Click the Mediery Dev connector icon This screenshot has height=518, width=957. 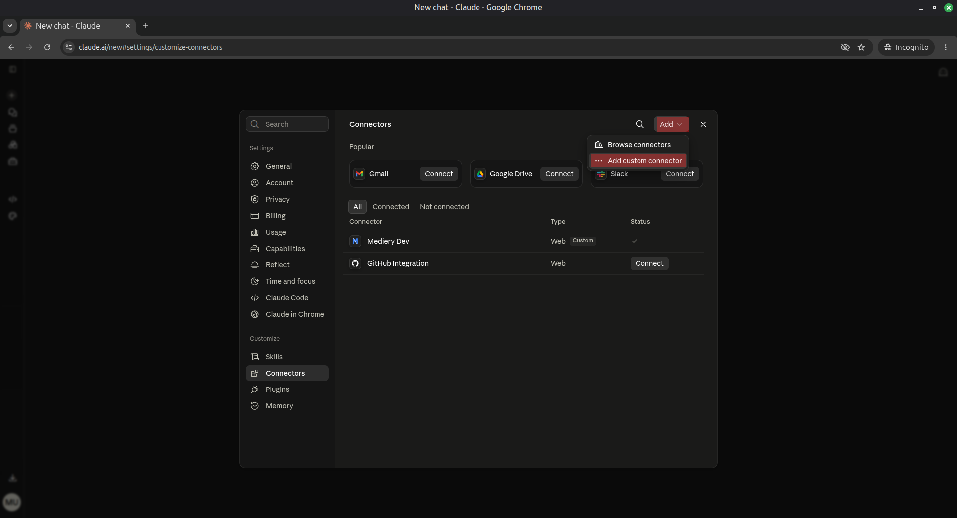[355, 241]
